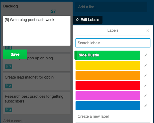Open Create lead magnet for opt in card

coord(37,82)
